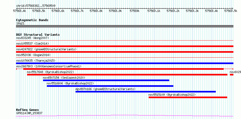Open the nsv5516606 (ByrskaBishop2022) label
Screen dimensions: 241x119
click(x=70, y=83)
